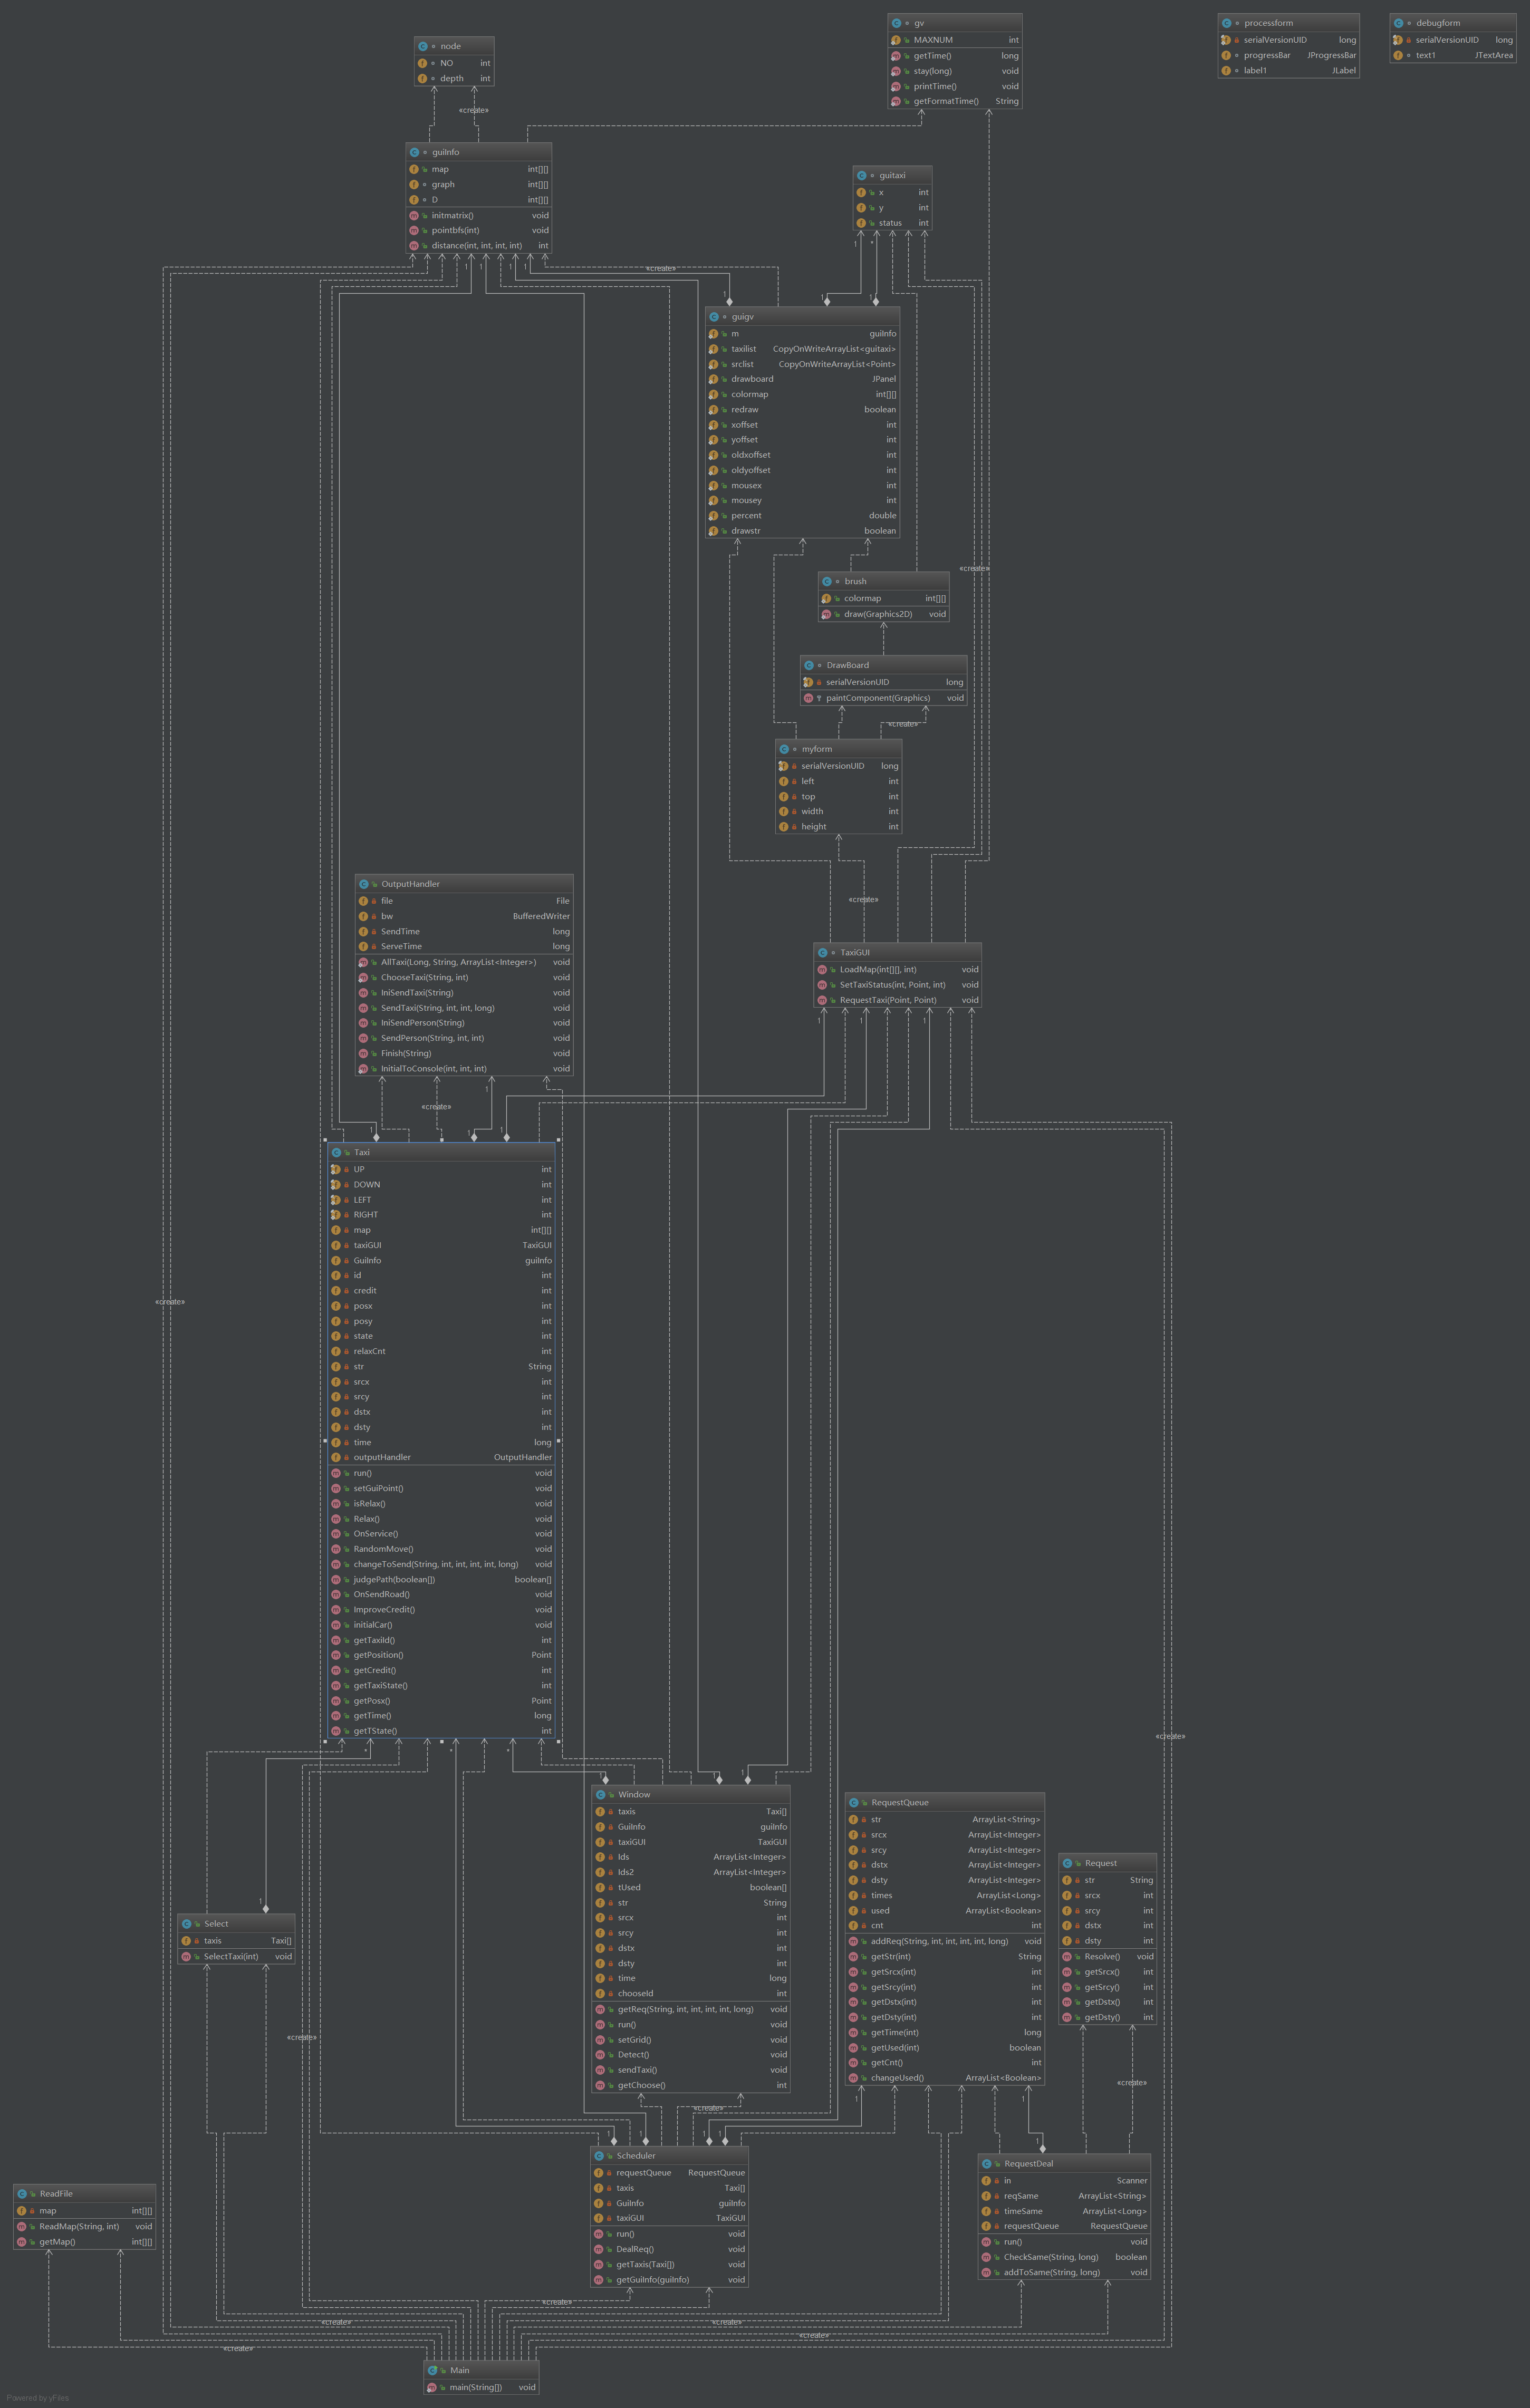Select the getFormatTime() method in gv
The image size is (1530, 2408).
click(955, 101)
